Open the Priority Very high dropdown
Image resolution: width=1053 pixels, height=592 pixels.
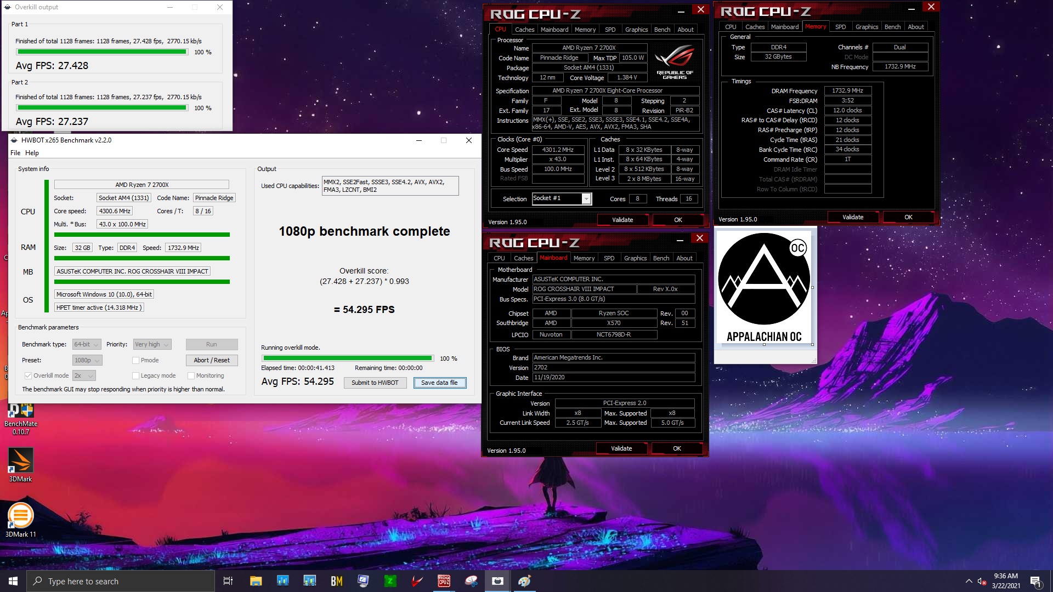click(152, 345)
